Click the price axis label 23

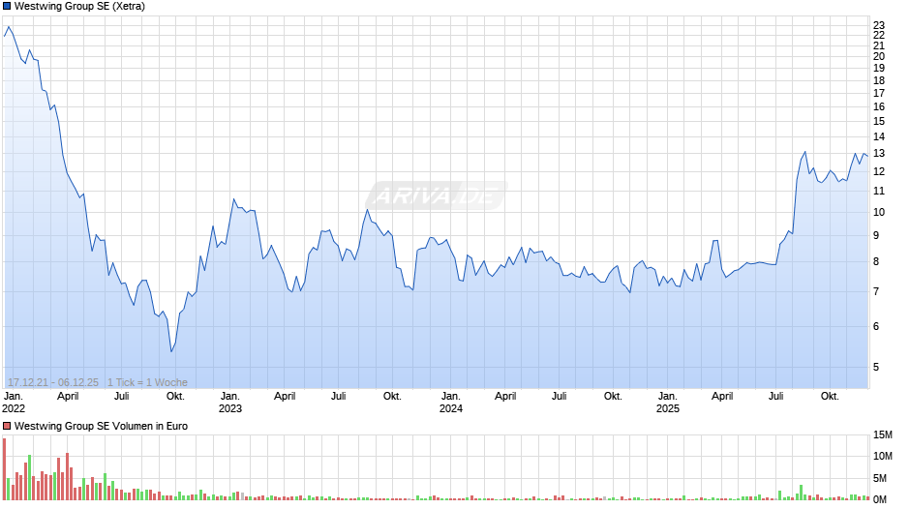(x=879, y=25)
